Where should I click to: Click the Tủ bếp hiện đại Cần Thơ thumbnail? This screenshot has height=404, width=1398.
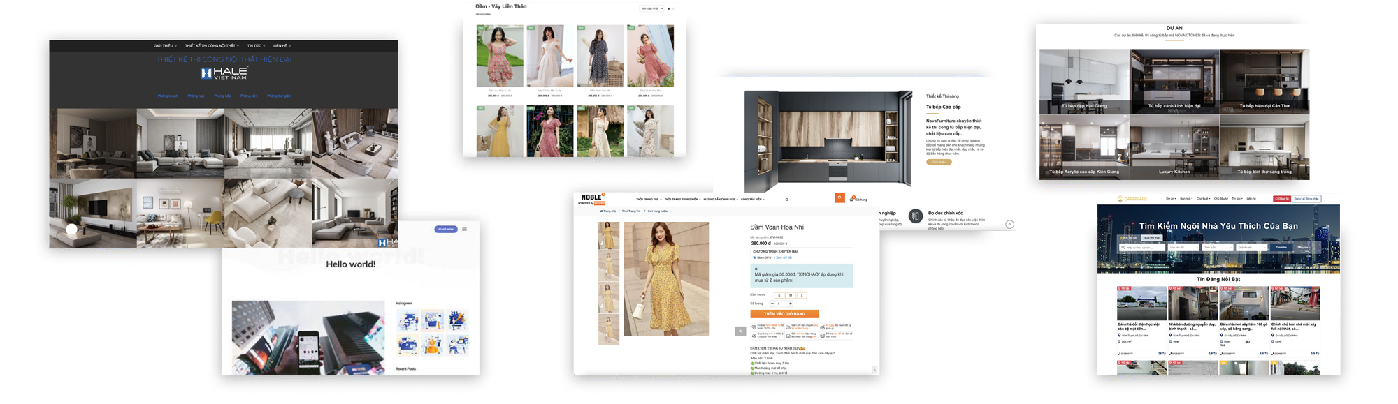tap(1264, 82)
